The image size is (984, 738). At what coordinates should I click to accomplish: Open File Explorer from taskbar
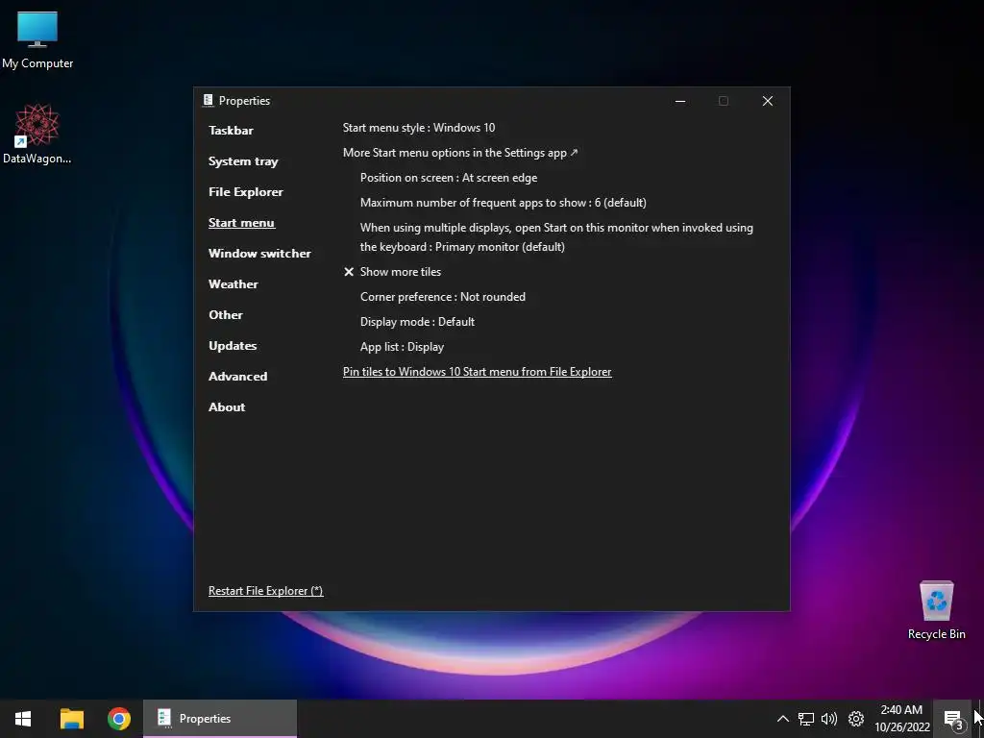tap(71, 719)
